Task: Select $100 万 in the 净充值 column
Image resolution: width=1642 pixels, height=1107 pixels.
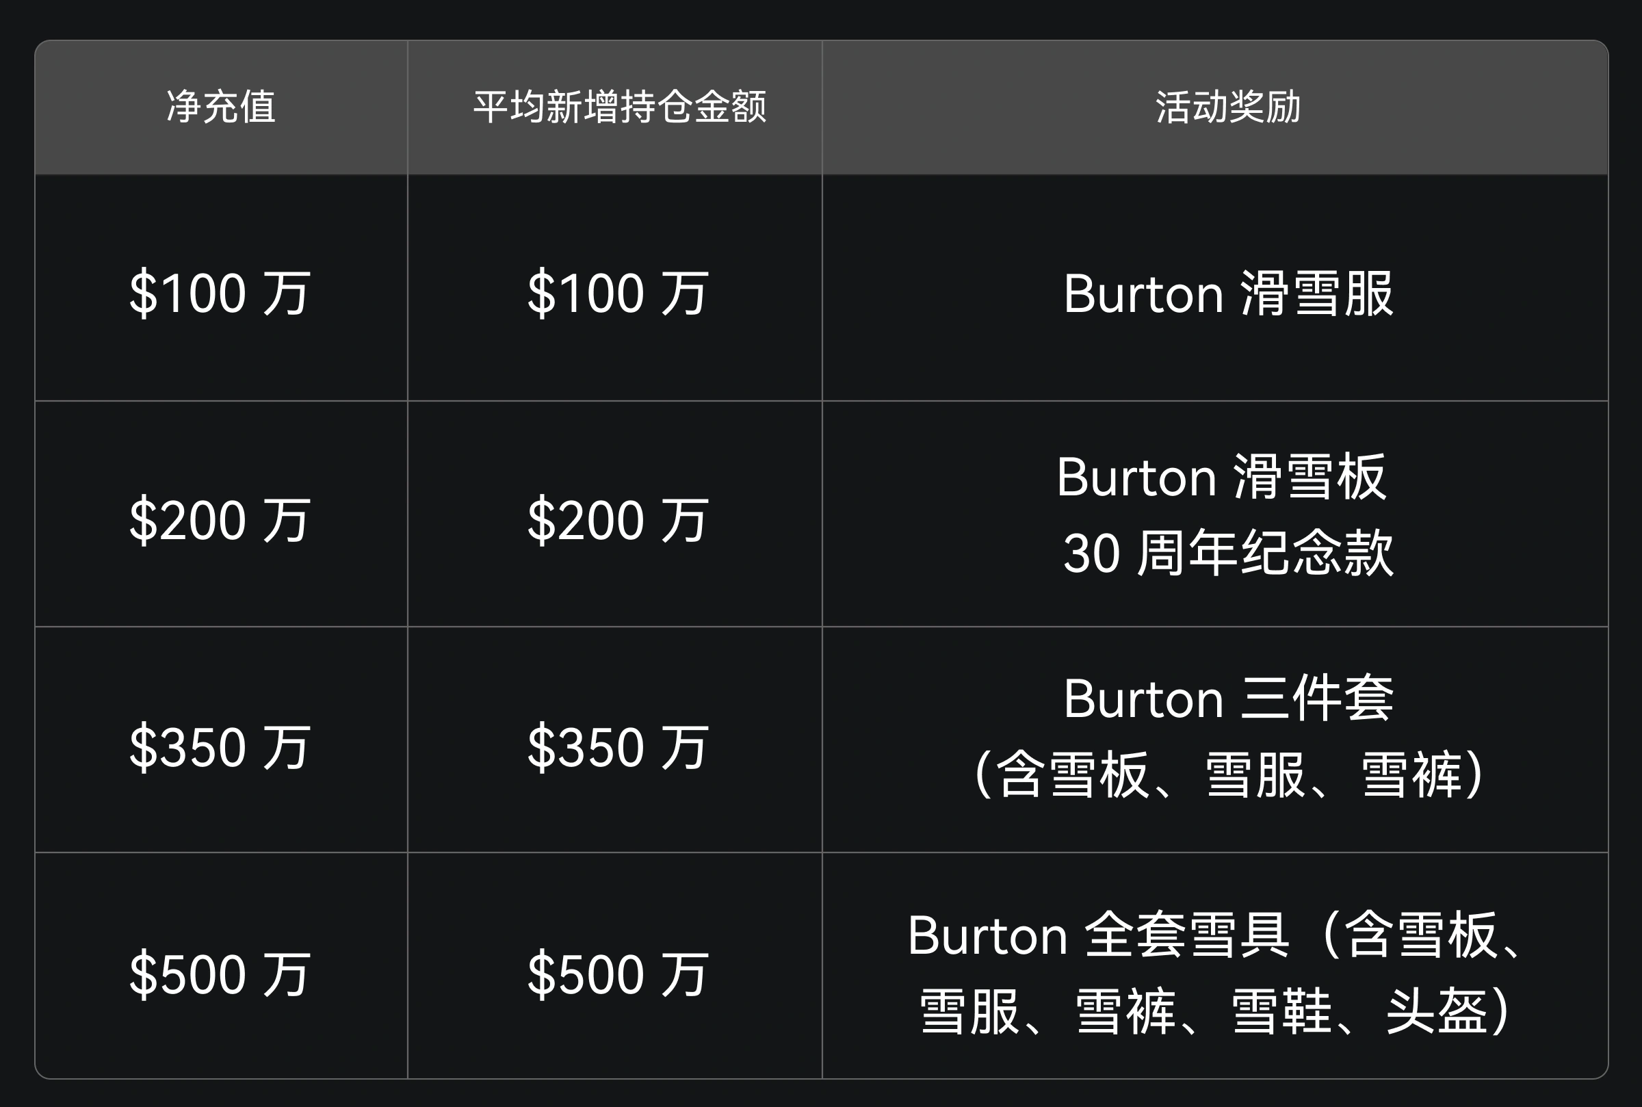Action: [220, 293]
